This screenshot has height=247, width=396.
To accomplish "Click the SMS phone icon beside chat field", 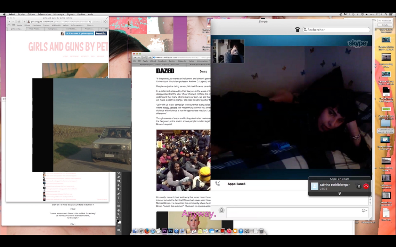I will 221,210.
